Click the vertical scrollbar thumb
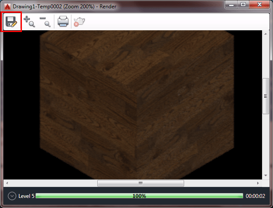 point(266,96)
